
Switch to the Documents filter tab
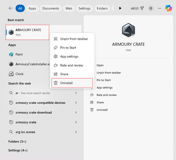tap(51, 8)
